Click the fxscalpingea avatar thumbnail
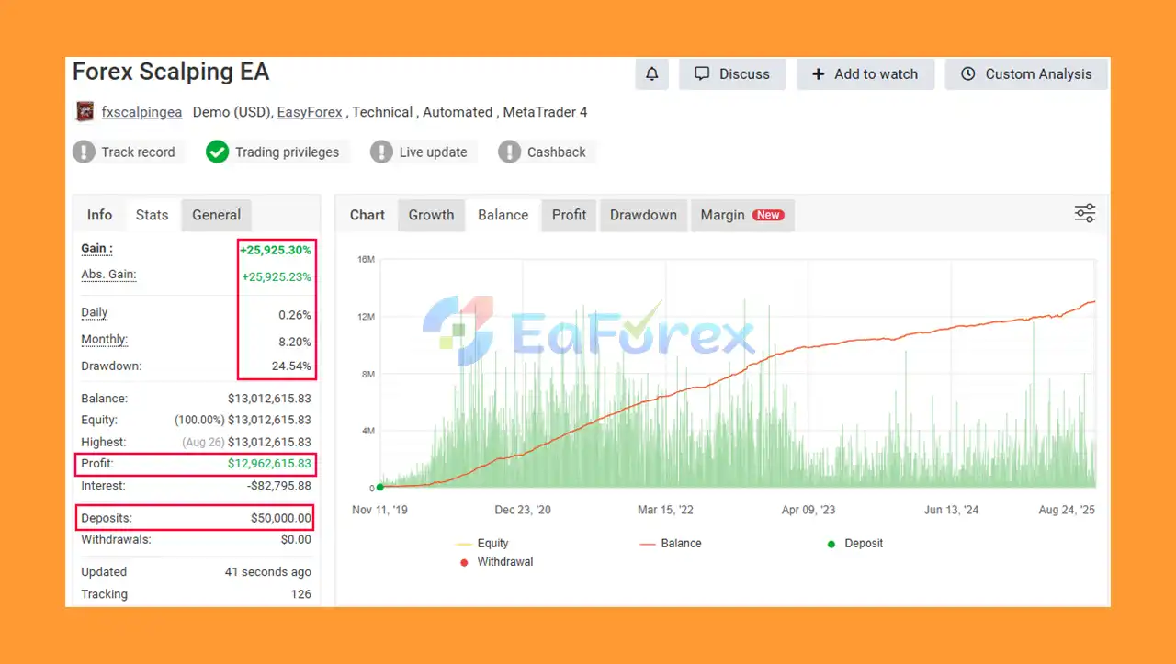The width and height of the screenshot is (1176, 664). click(85, 112)
